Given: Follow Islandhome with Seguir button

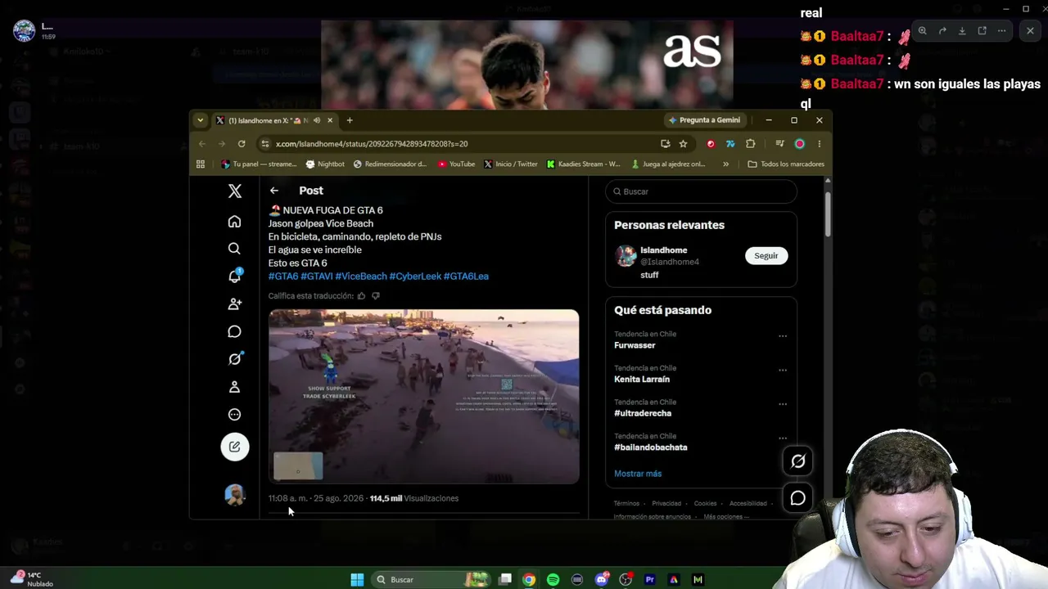Looking at the screenshot, I should click(x=766, y=256).
